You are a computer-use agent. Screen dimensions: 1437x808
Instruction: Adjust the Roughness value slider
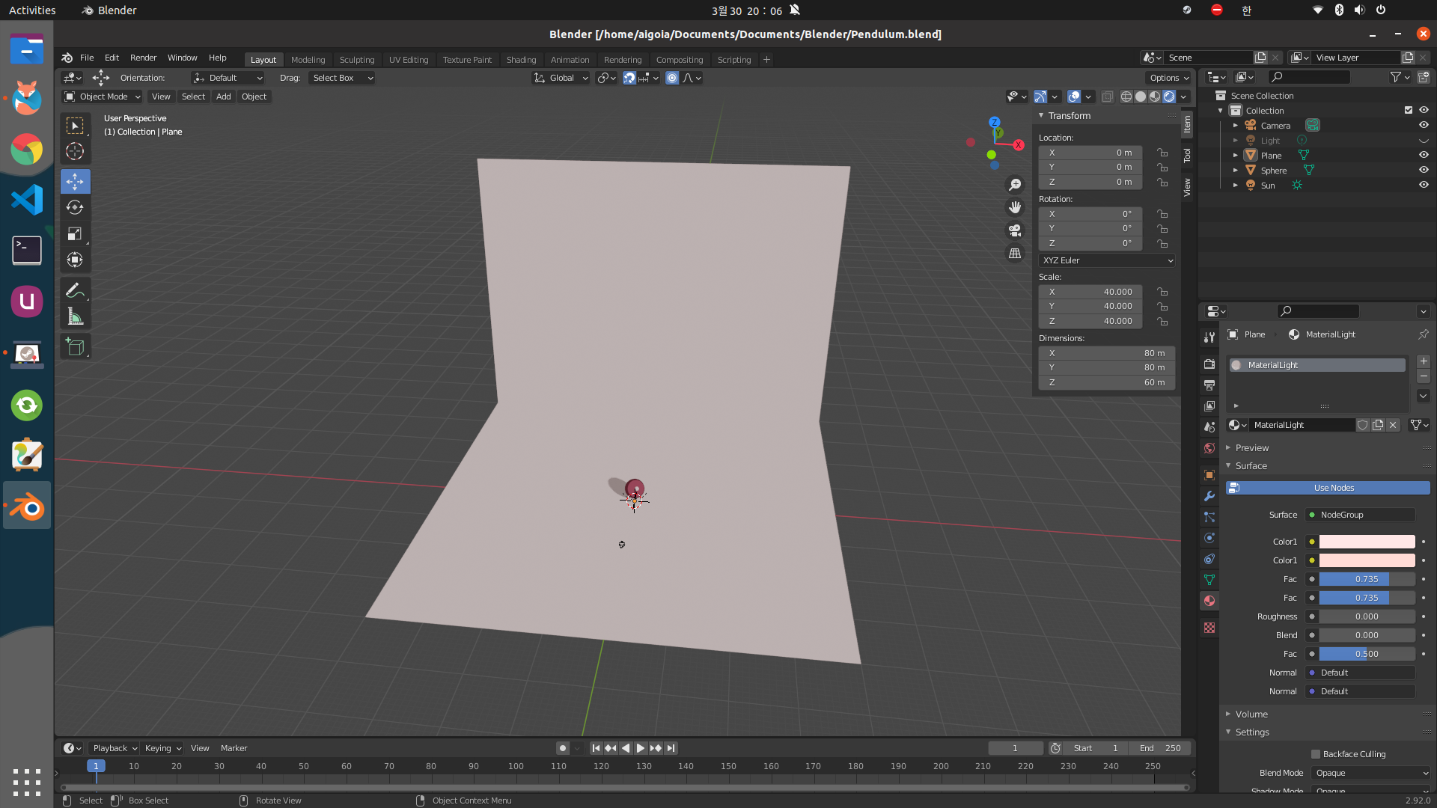[1367, 616]
